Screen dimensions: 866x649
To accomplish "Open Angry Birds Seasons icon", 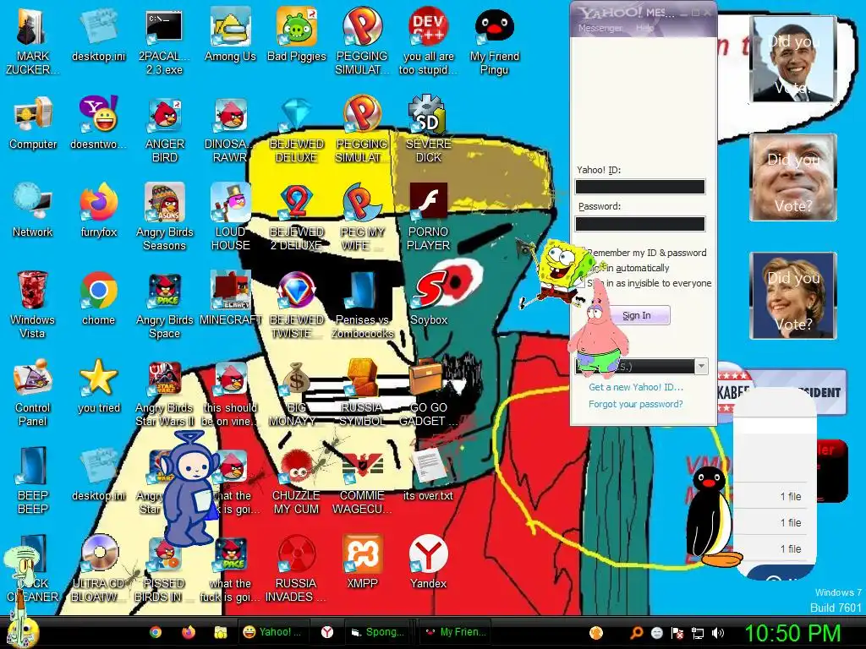I will point(164,217).
